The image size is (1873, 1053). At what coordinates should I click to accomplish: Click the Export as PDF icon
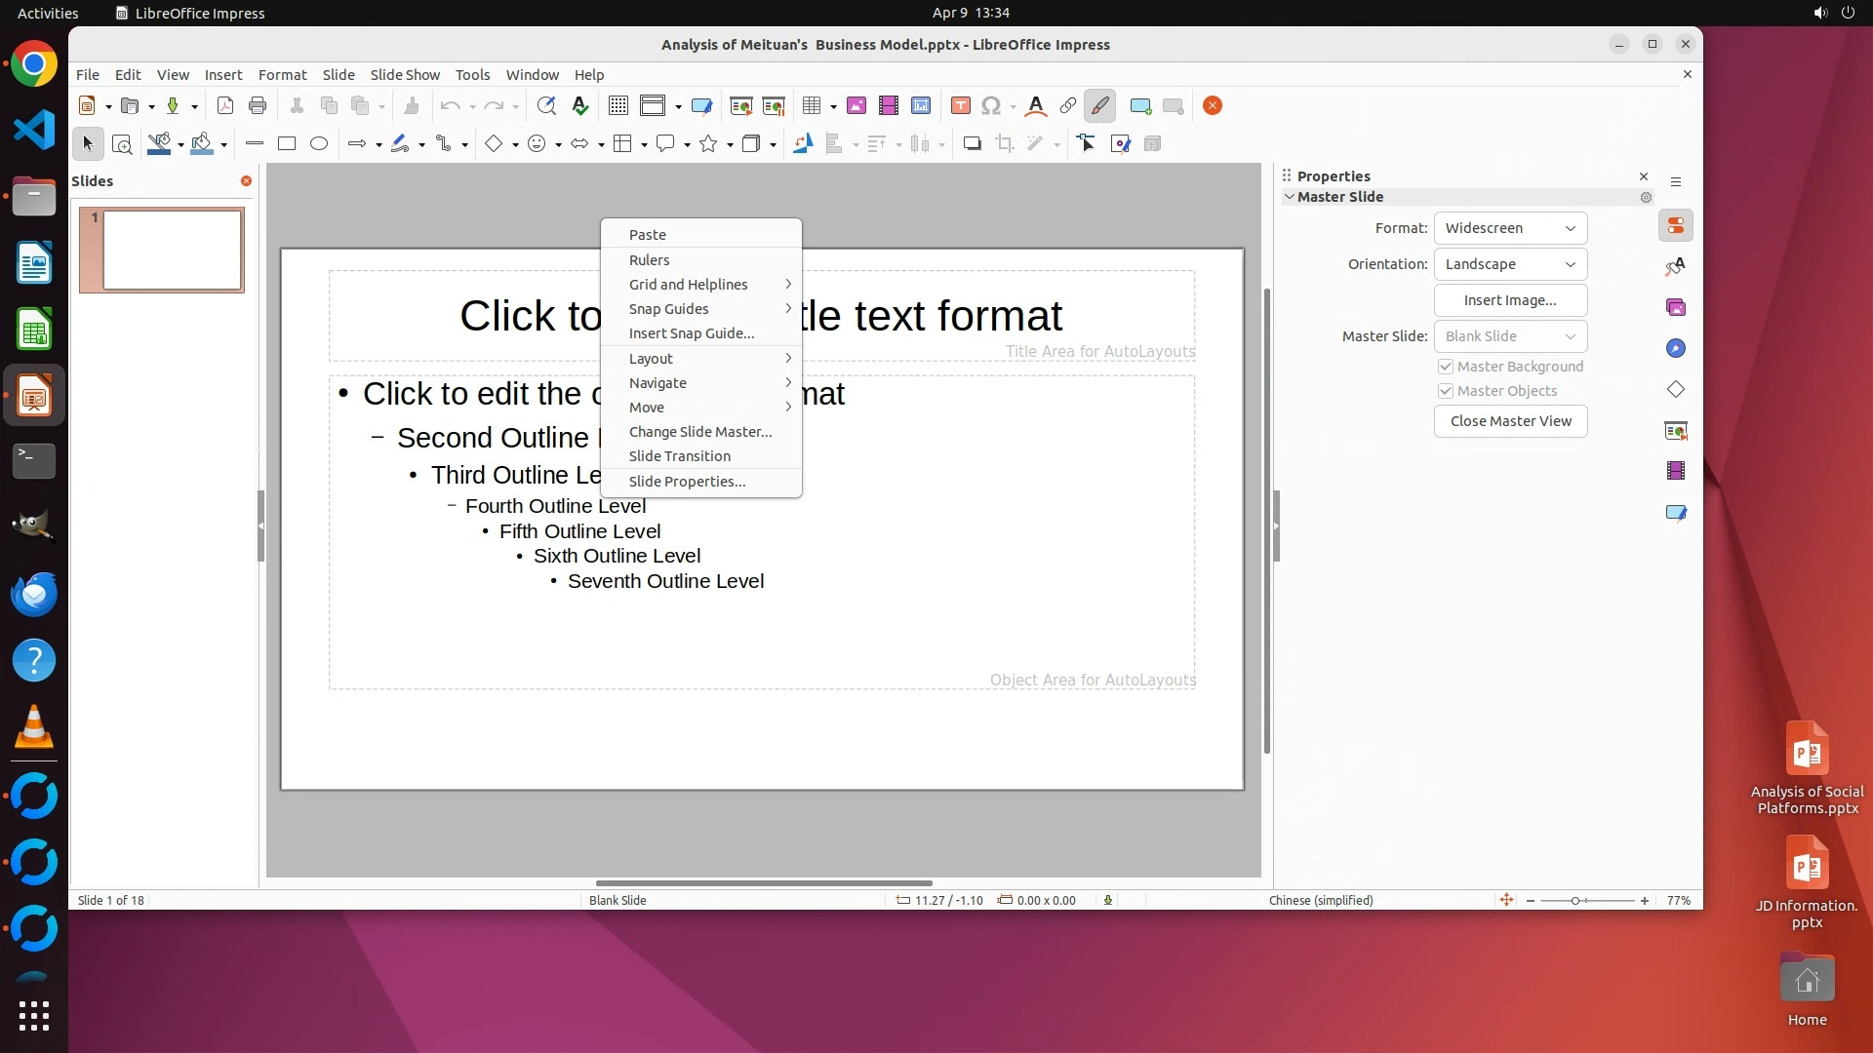tap(225, 106)
